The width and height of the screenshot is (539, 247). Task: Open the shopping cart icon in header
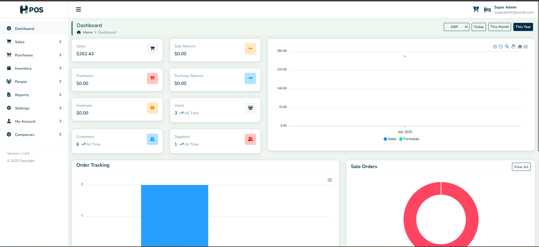[x=476, y=9]
